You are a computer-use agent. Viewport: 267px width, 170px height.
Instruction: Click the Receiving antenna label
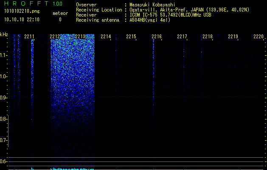(x=98, y=20)
